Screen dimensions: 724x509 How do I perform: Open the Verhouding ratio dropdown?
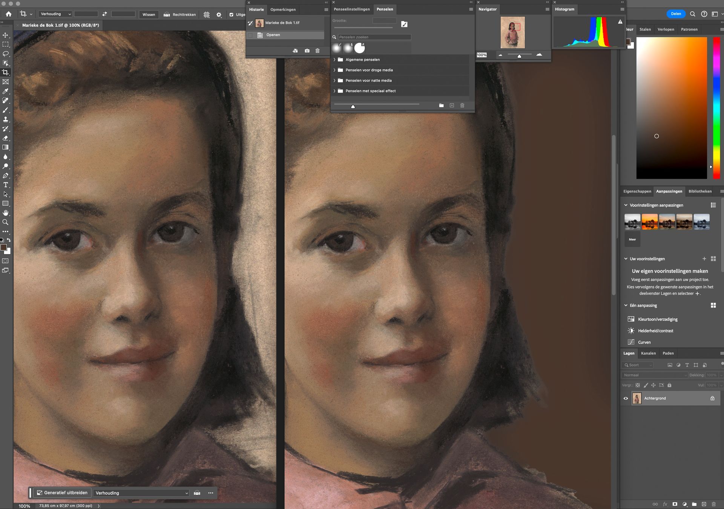point(55,14)
